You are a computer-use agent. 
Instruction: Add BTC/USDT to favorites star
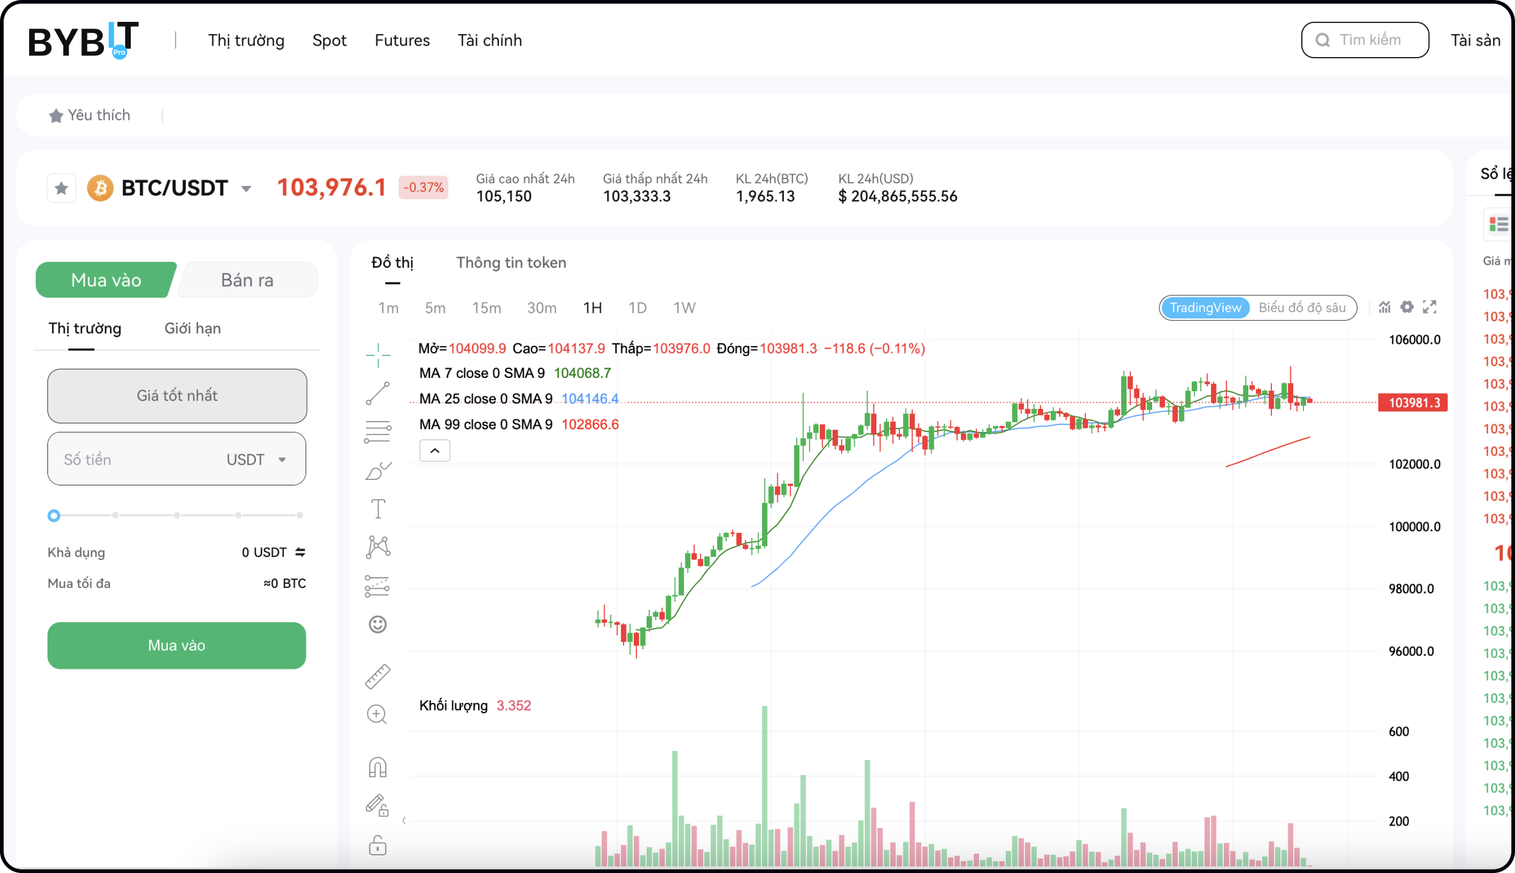[61, 188]
